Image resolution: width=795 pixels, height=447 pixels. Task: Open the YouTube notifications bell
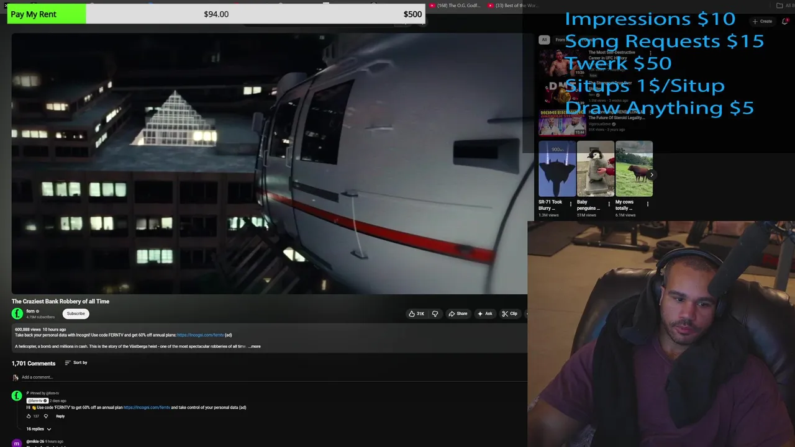click(785, 21)
